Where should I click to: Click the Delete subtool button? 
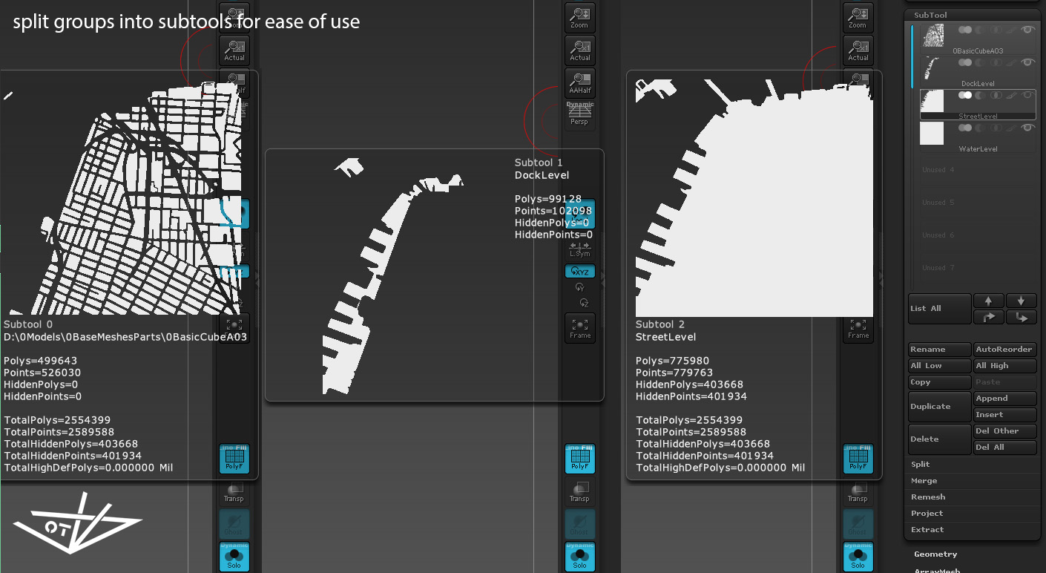coord(940,439)
